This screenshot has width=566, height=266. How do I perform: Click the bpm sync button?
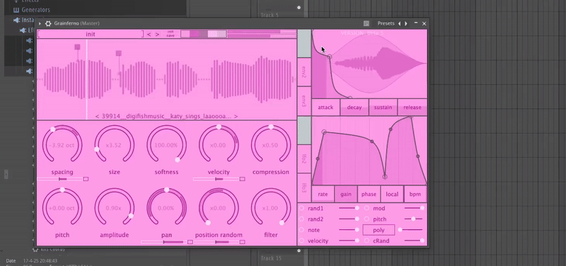[415, 194]
